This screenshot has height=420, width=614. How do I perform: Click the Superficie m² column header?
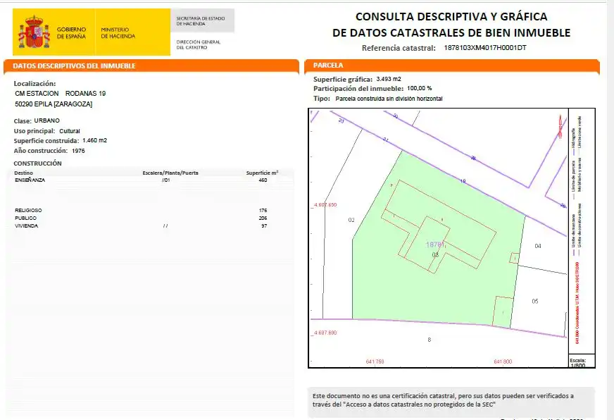263,173
